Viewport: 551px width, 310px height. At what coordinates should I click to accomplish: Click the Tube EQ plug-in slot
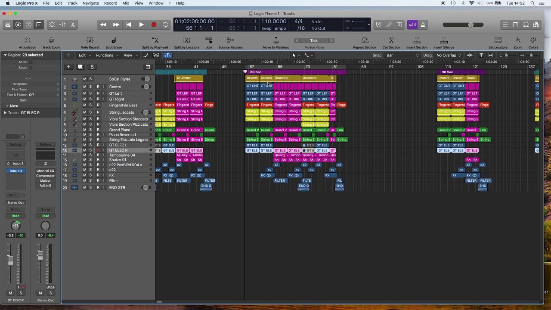(x=15, y=171)
